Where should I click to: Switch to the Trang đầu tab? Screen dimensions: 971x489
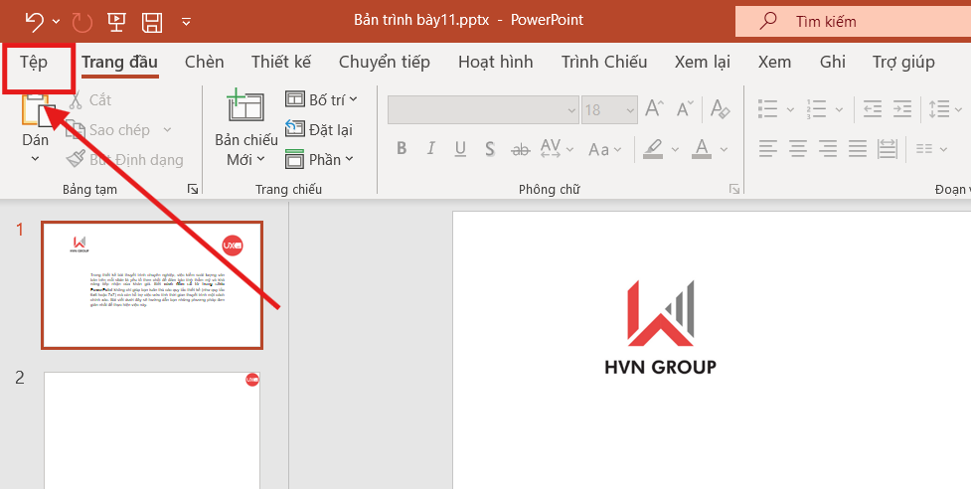pos(120,62)
